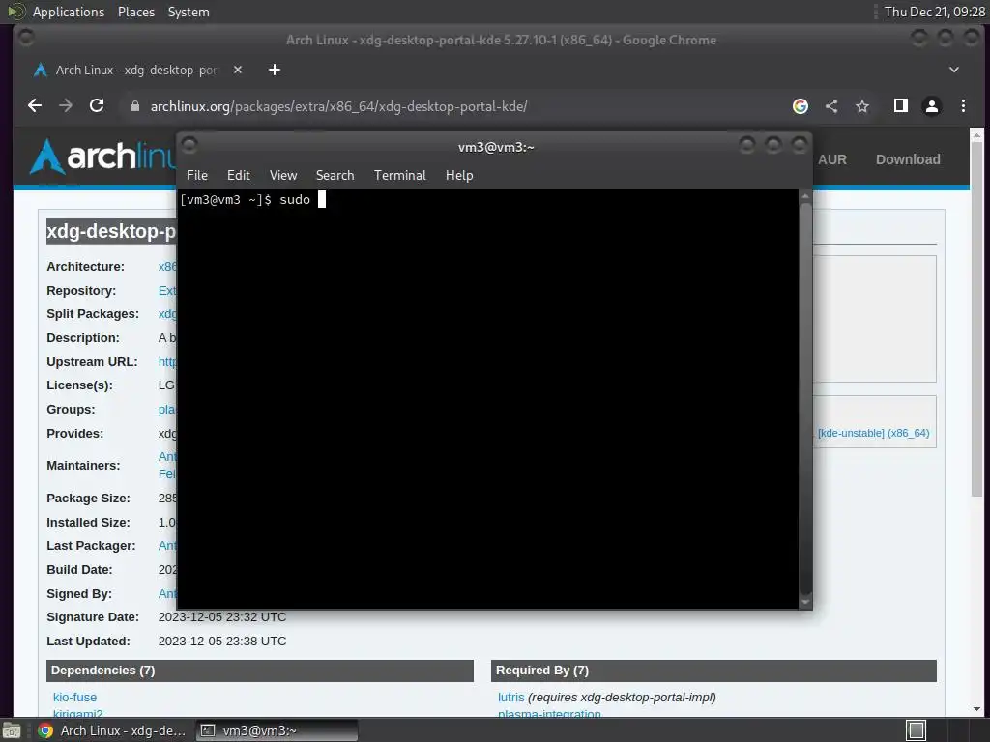Open the Places panel menu
The width and height of the screenshot is (990, 742).
[x=135, y=12]
